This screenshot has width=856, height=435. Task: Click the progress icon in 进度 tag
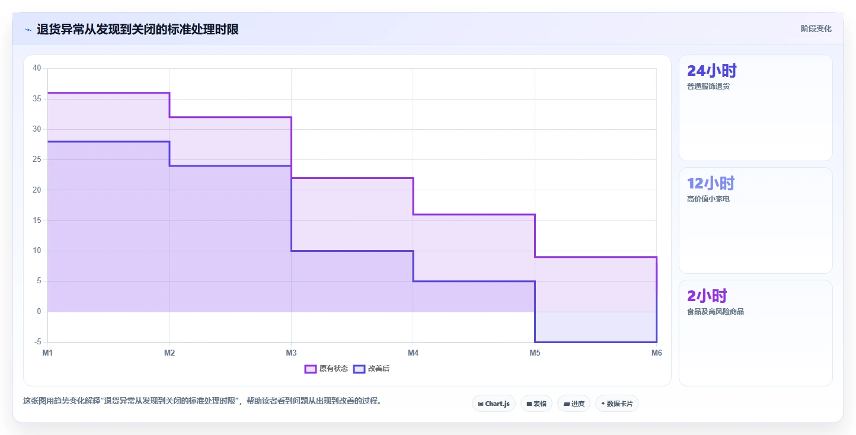566,404
